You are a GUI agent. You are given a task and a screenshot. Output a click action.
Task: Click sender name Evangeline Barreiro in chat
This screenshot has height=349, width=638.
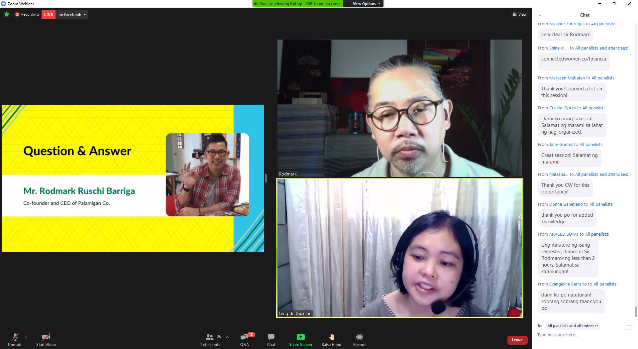tap(568, 284)
